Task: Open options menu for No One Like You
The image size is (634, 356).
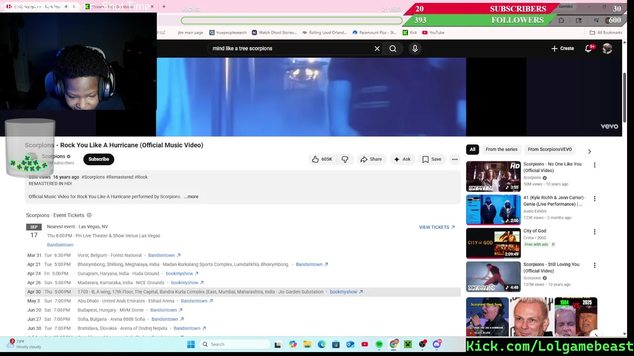Action: coord(594,165)
